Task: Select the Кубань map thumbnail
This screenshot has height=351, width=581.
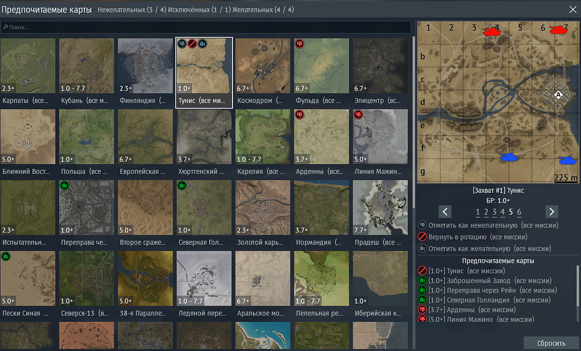Action: [x=87, y=66]
